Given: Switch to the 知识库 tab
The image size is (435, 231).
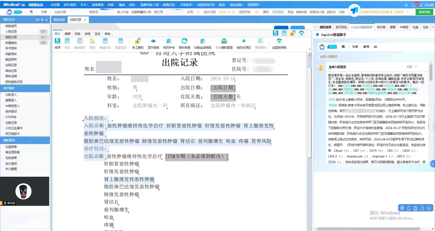Looking at the screenshot, I should 381,27.
